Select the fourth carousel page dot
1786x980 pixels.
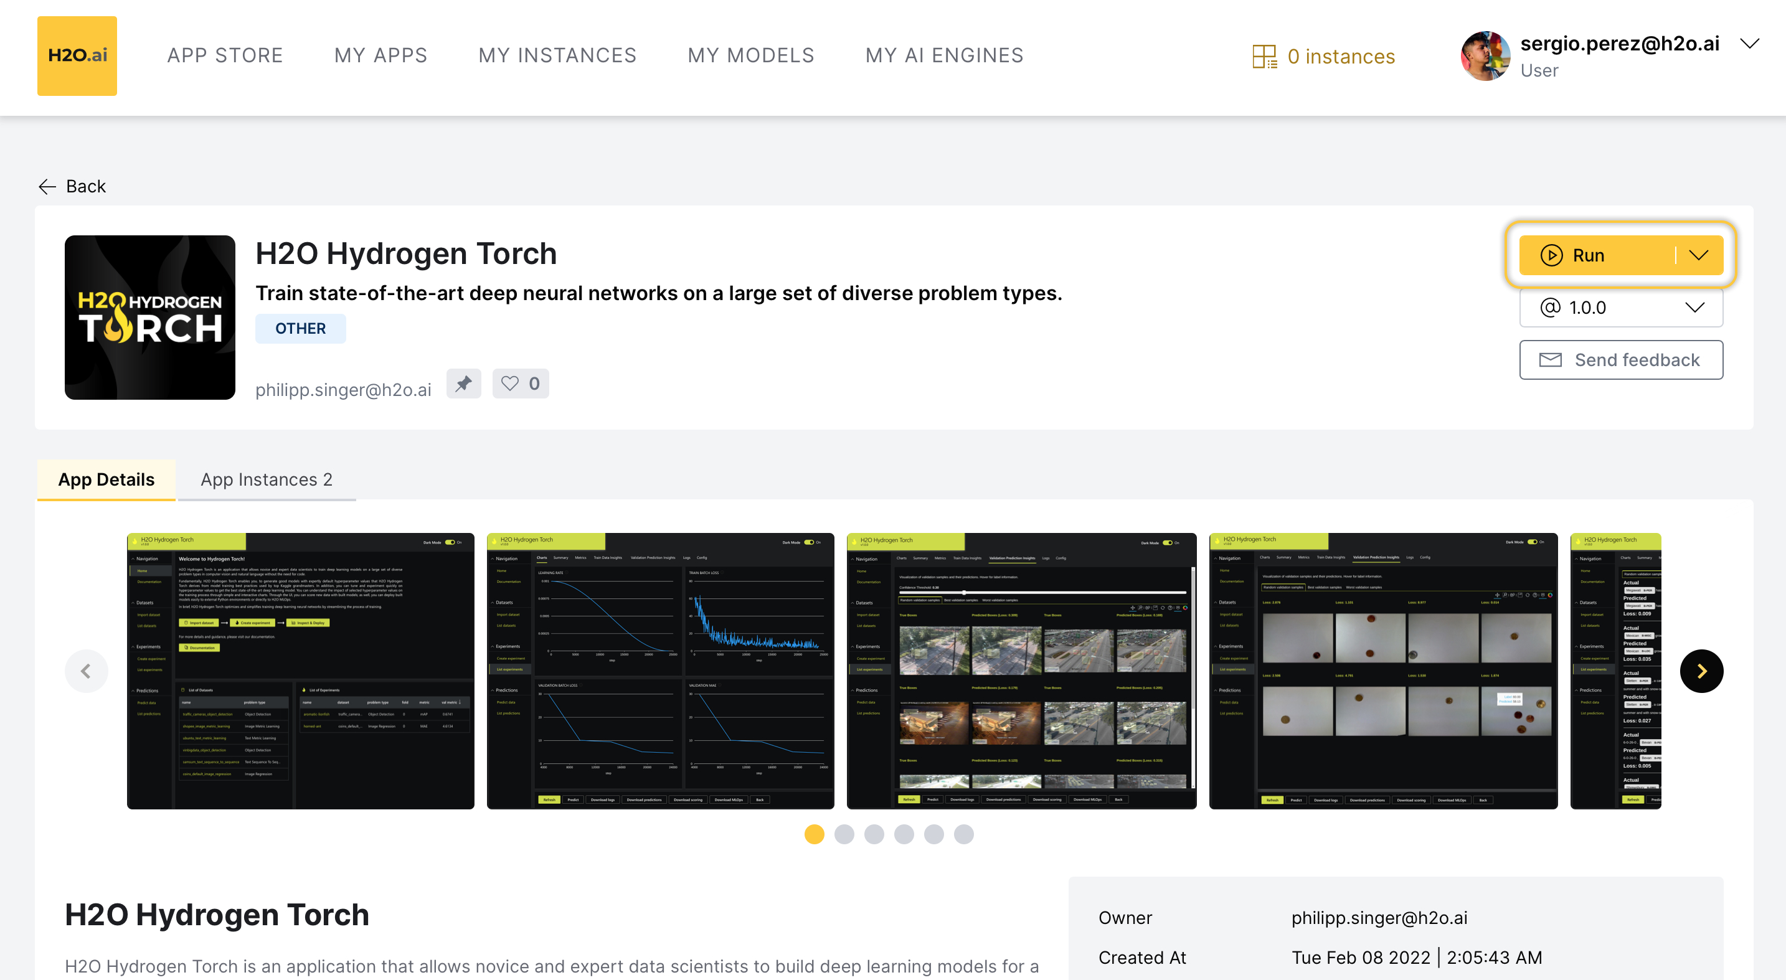click(904, 834)
